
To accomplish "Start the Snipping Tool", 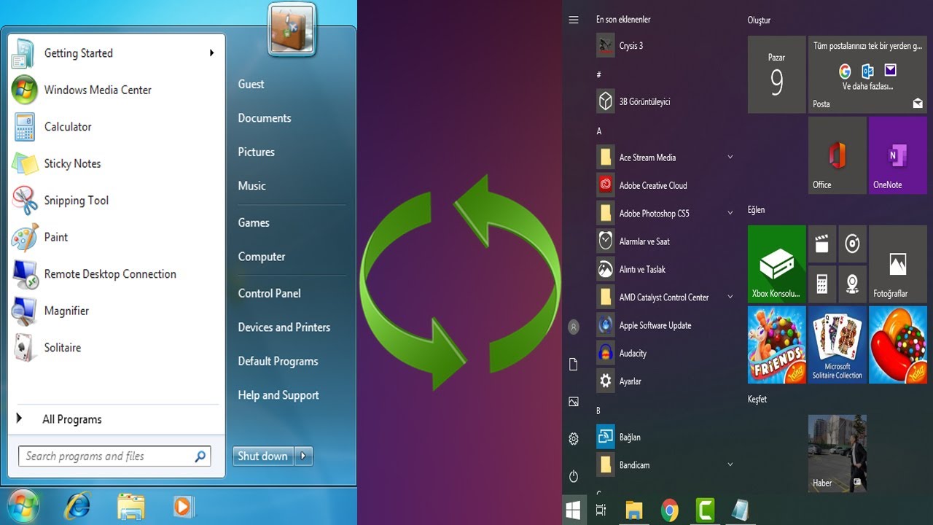I will (x=76, y=201).
